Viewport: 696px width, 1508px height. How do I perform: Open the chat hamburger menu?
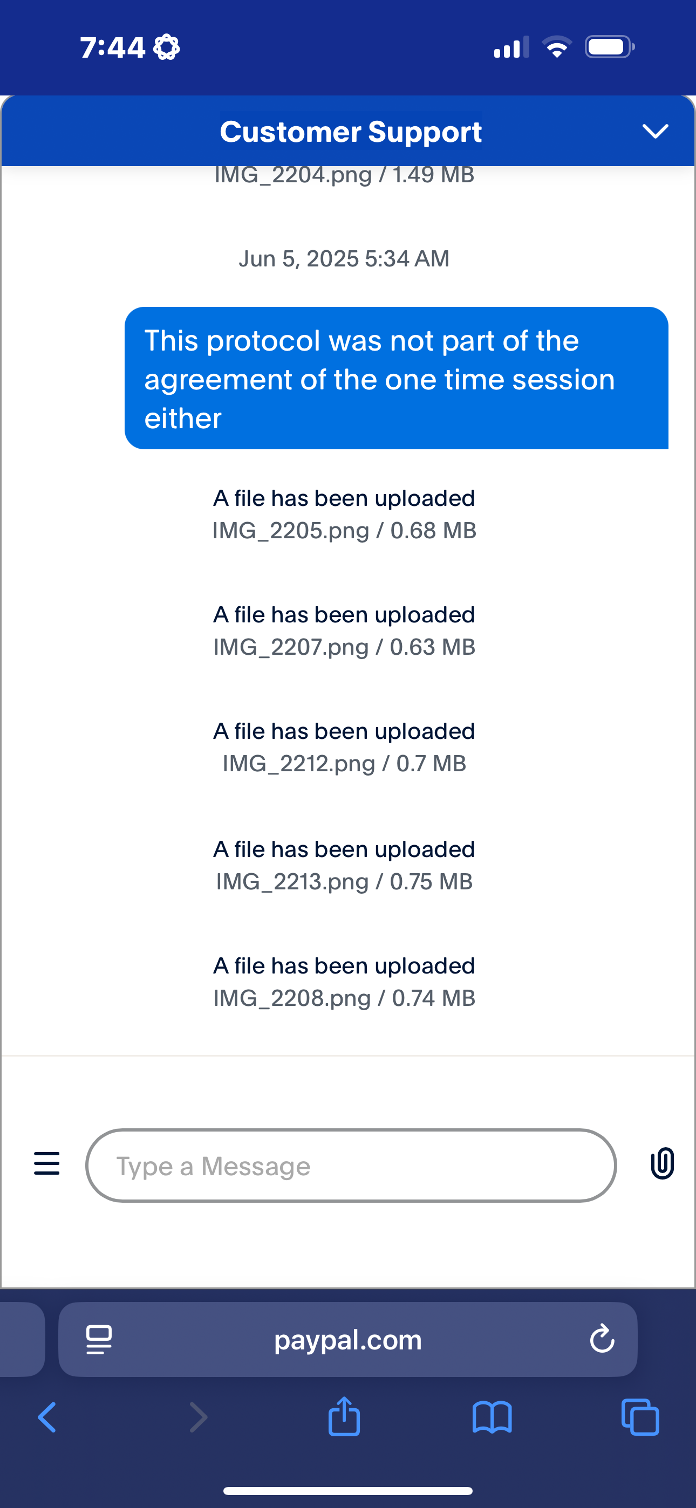point(47,1163)
